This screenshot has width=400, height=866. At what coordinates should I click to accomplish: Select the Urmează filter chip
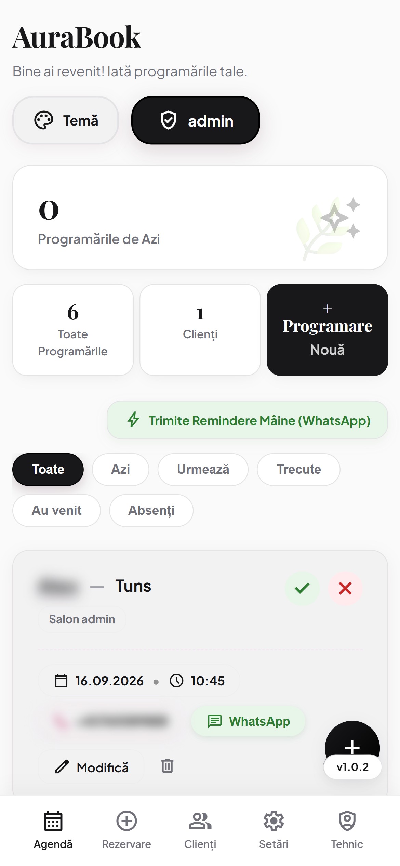coord(203,469)
